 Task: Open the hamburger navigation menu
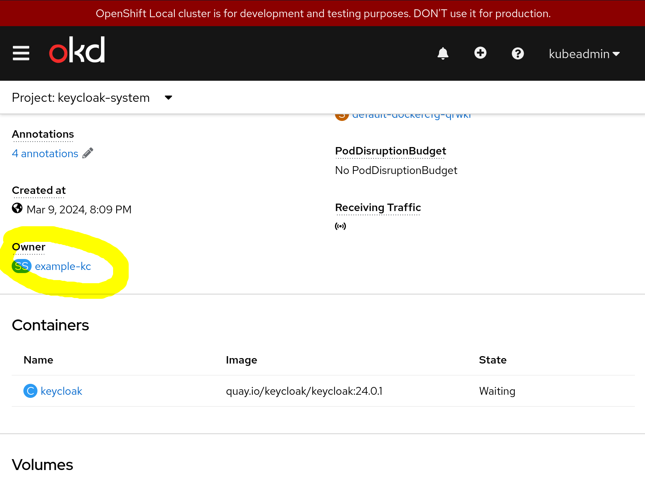click(21, 53)
